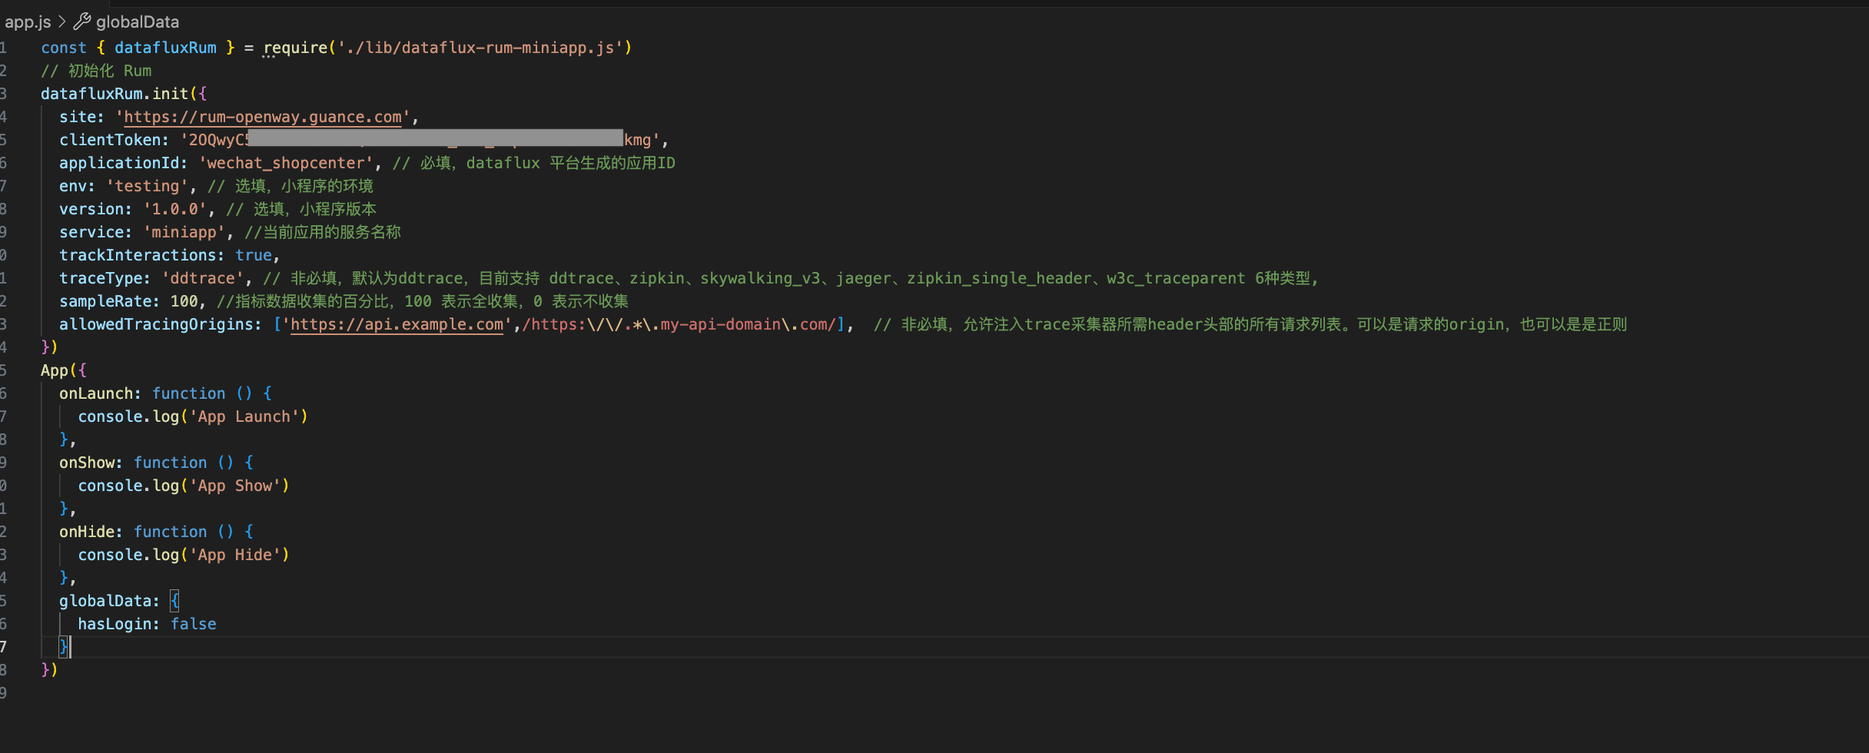
Task: Click the false value after hasLogin
Action: click(194, 624)
